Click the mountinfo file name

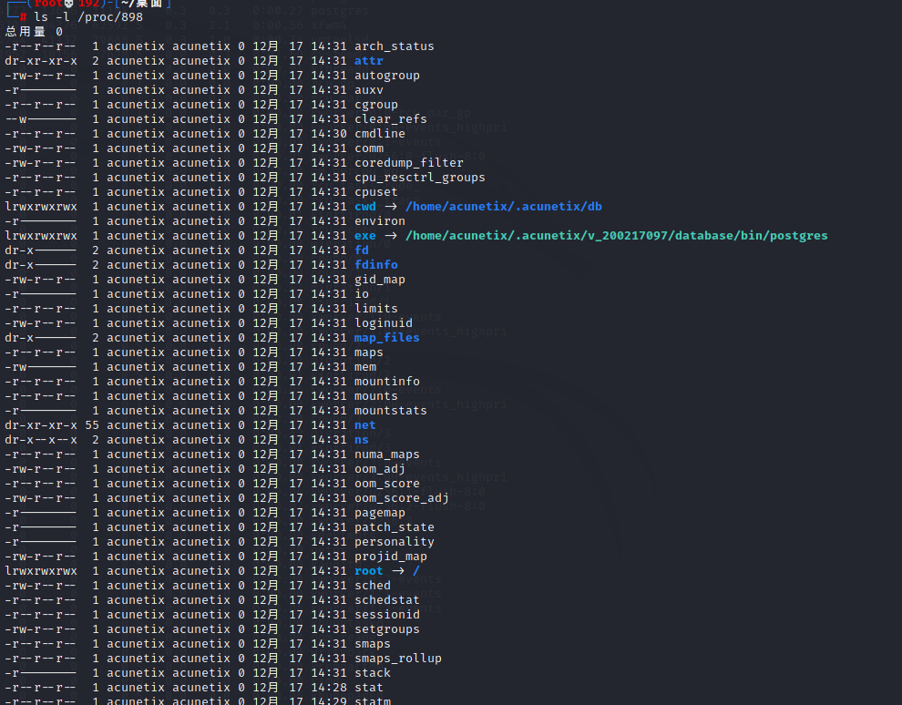click(386, 382)
